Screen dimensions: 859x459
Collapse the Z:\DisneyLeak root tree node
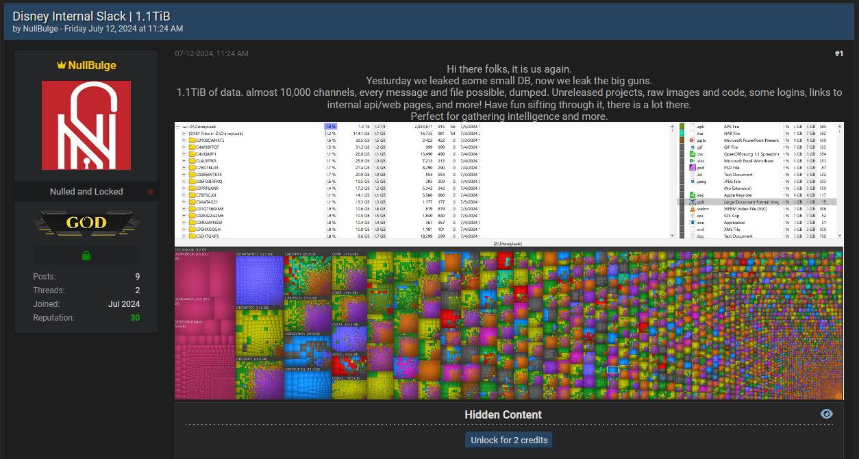177,126
